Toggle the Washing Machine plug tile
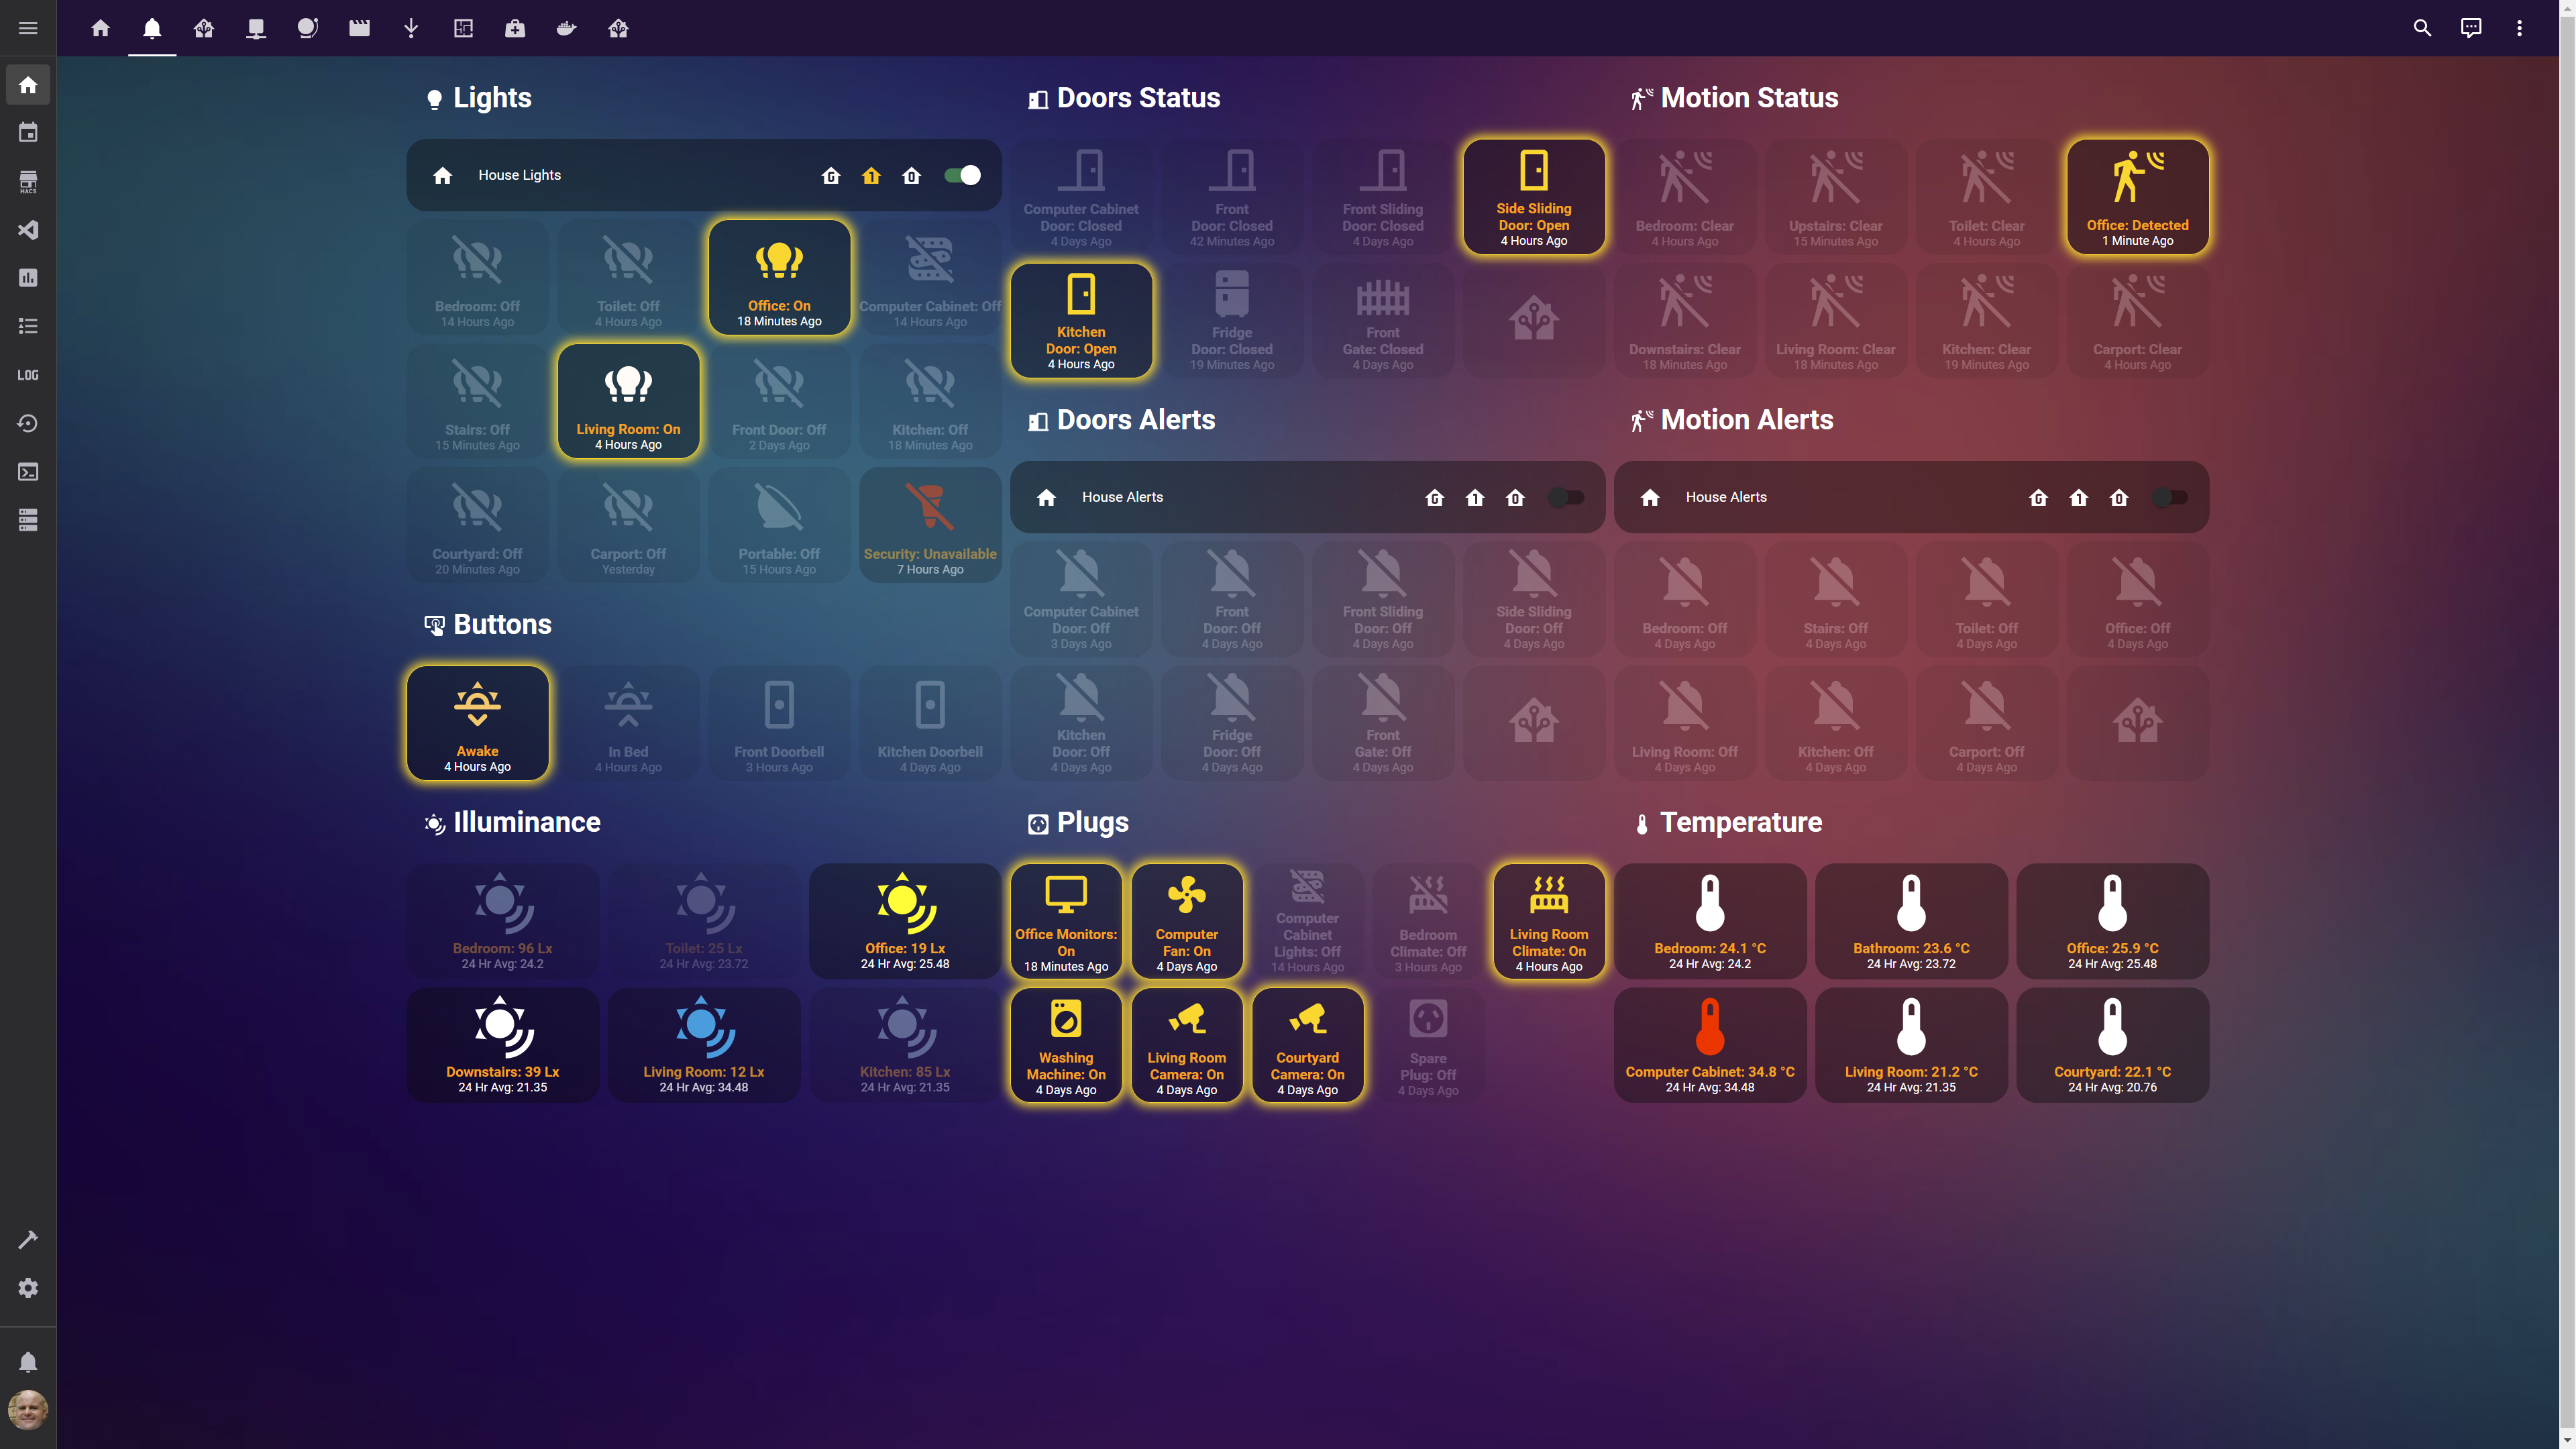The image size is (2576, 1449). [1065, 1045]
